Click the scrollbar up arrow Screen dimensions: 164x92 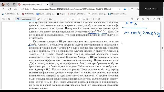point(162,18)
